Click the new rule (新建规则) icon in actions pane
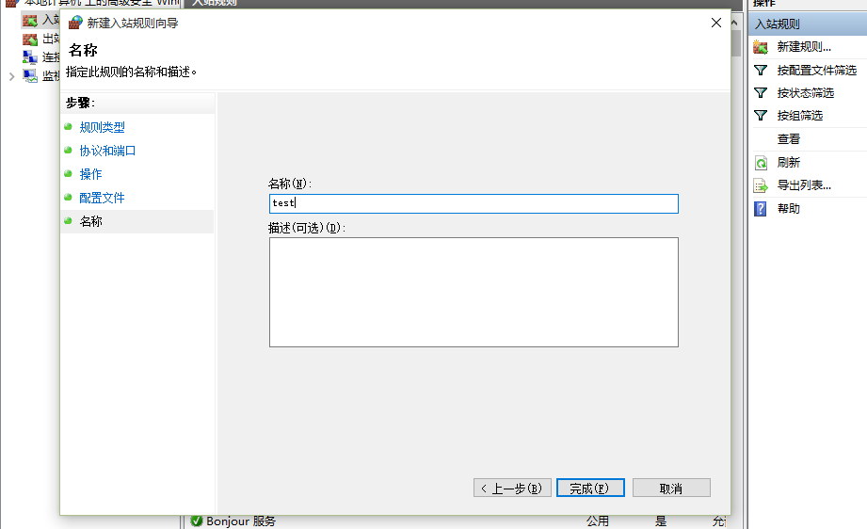The width and height of the screenshot is (867, 529). point(761,47)
